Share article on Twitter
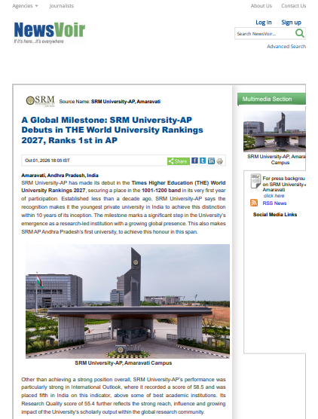The width and height of the screenshot is (318, 419). (x=203, y=161)
